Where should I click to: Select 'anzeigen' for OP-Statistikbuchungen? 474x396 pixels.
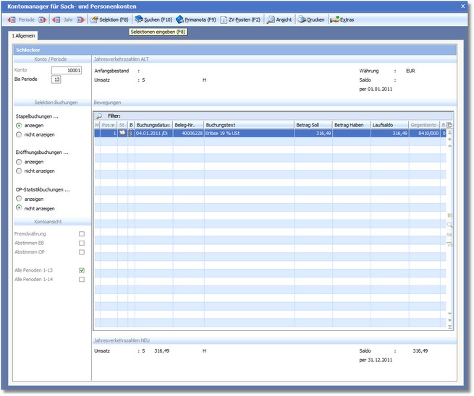19,199
